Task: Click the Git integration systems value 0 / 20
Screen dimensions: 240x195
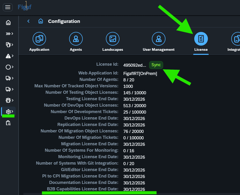Action: coord(128,164)
